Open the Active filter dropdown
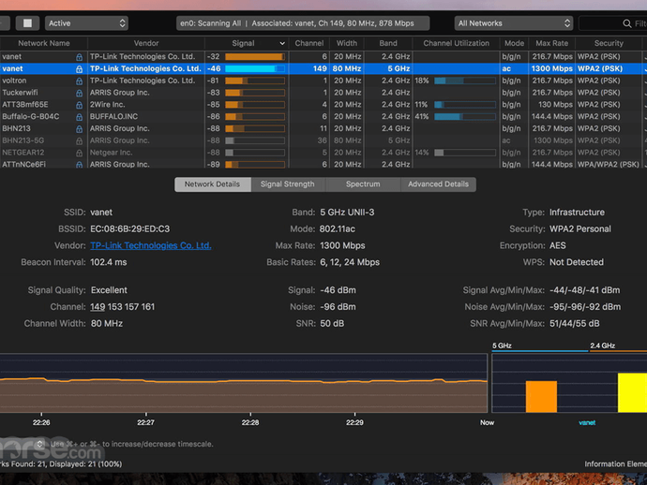Screen dimensions: 647x485 tap(86, 23)
